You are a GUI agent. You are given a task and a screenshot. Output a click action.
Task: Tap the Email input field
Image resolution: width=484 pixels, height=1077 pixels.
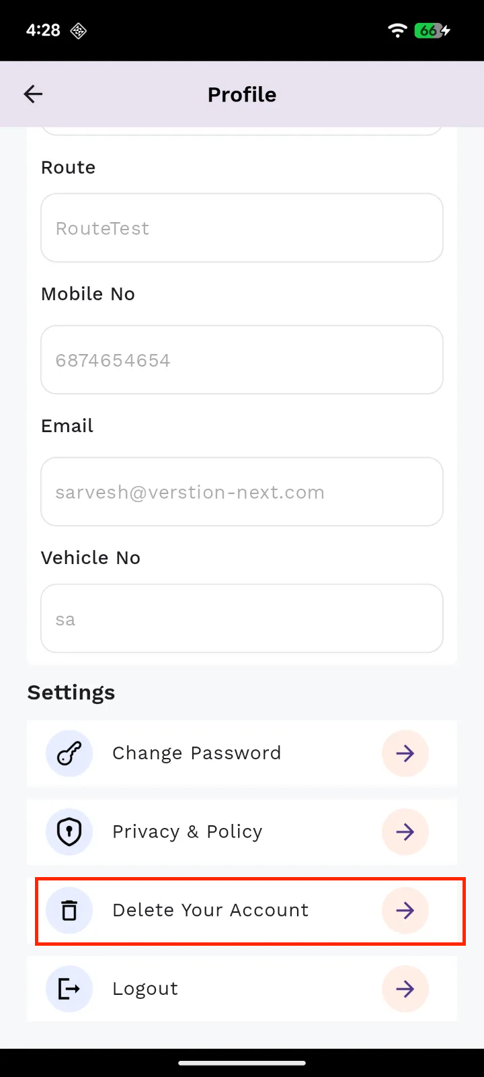[x=242, y=492]
